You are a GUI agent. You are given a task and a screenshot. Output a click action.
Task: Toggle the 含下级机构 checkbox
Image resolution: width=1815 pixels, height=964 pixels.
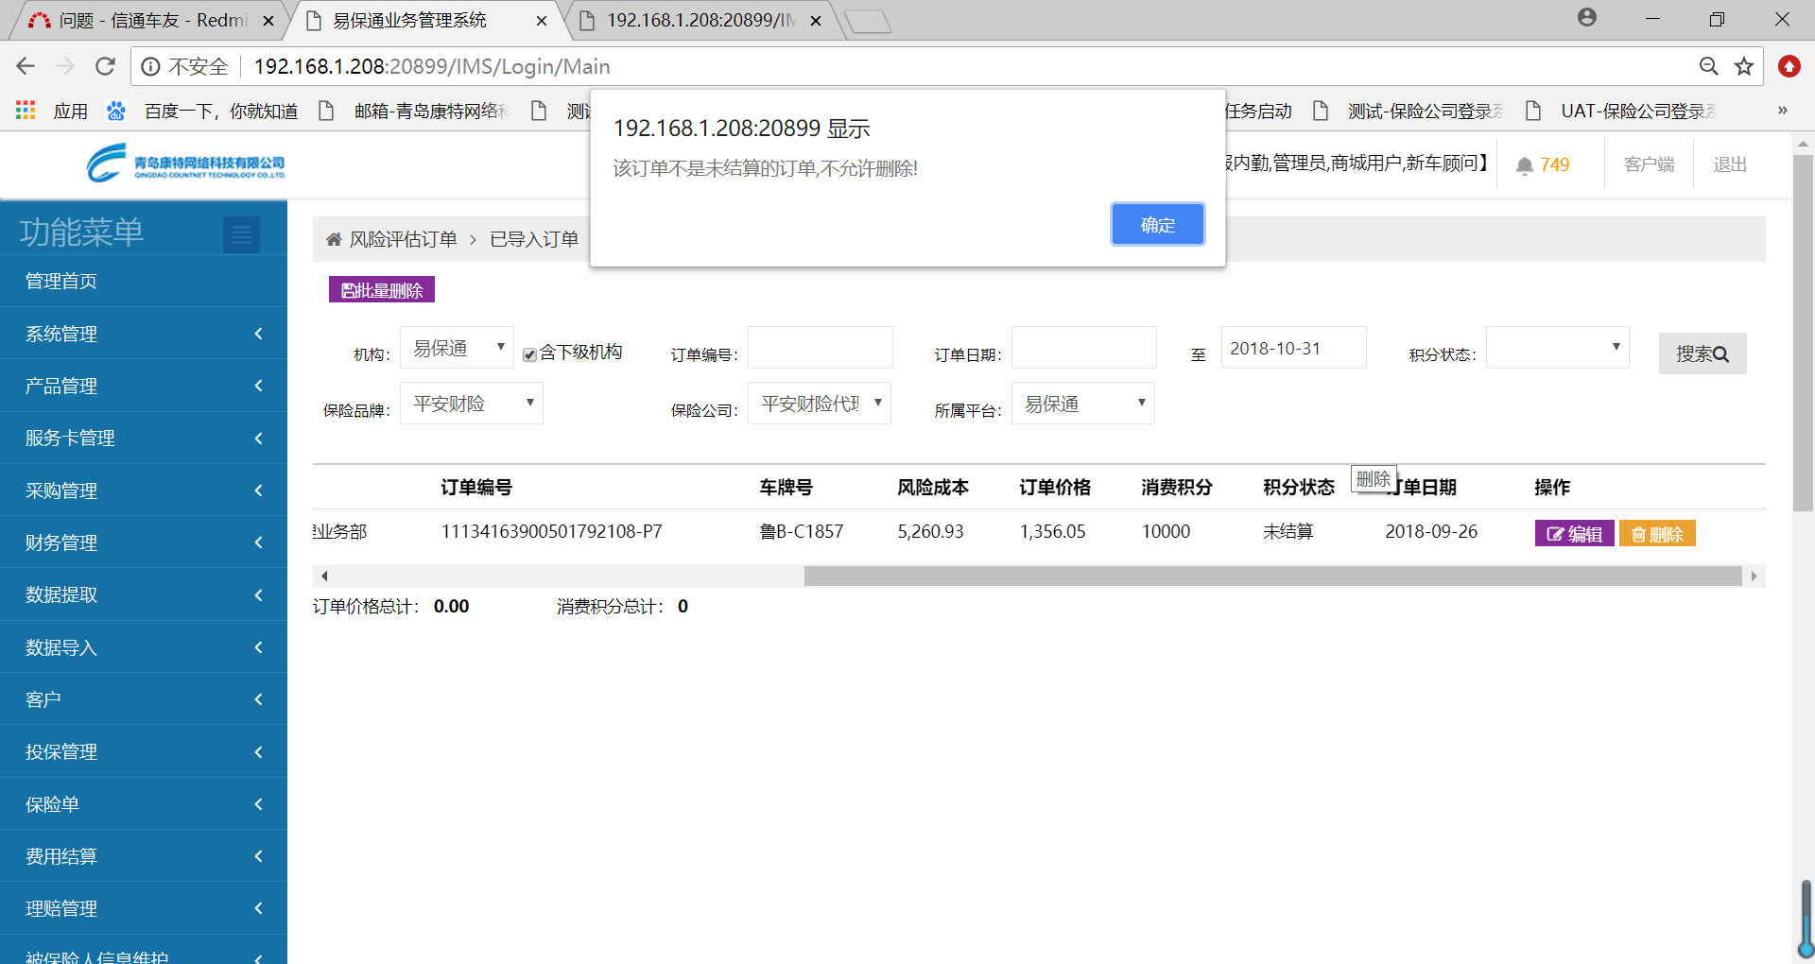530,354
